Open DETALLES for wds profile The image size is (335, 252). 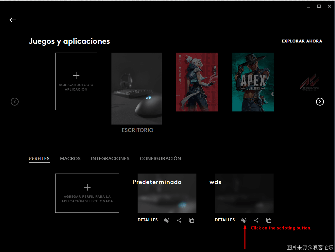coord(225,220)
